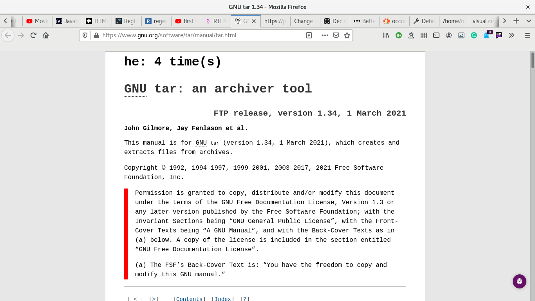This screenshot has width=535, height=301.
Task: Switch to the Decis tab
Action: point(335,21)
